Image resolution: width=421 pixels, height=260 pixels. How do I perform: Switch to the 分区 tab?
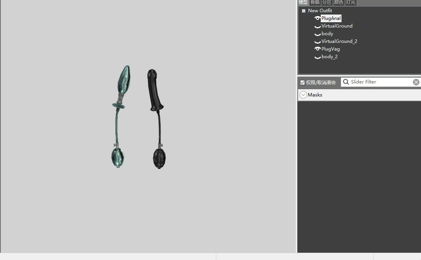pos(327,2)
